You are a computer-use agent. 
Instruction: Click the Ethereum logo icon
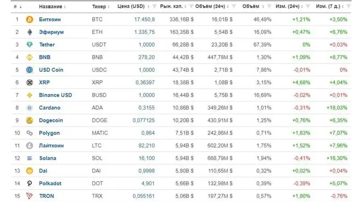(30, 32)
